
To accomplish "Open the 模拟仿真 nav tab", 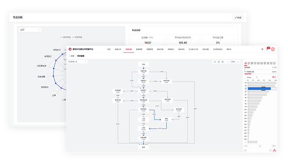I will (160, 49).
